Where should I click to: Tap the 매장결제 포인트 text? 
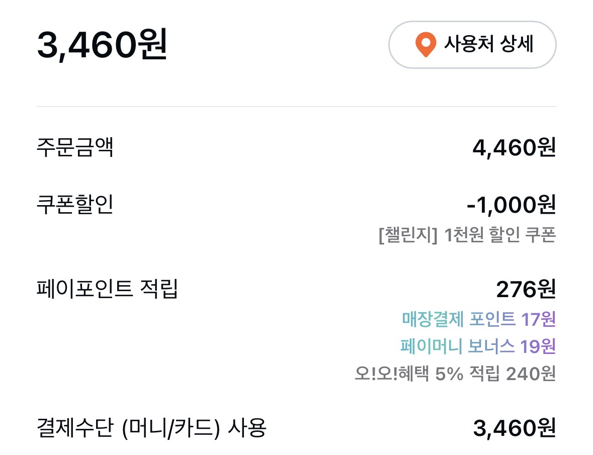tap(459, 318)
